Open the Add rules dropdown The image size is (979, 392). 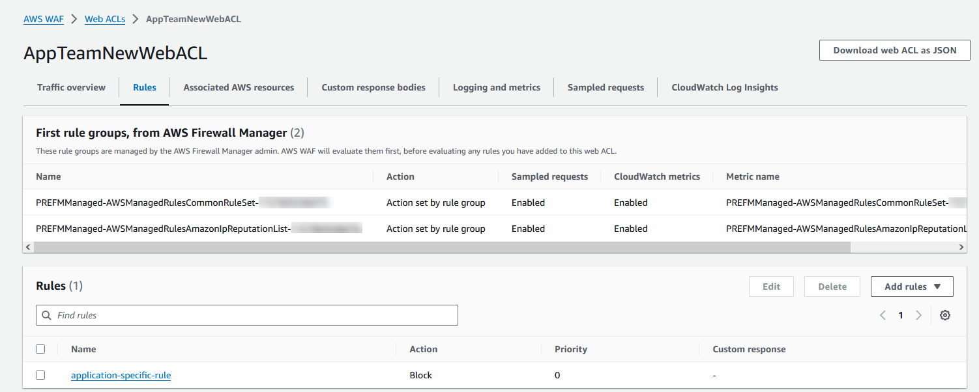coord(911,286)
